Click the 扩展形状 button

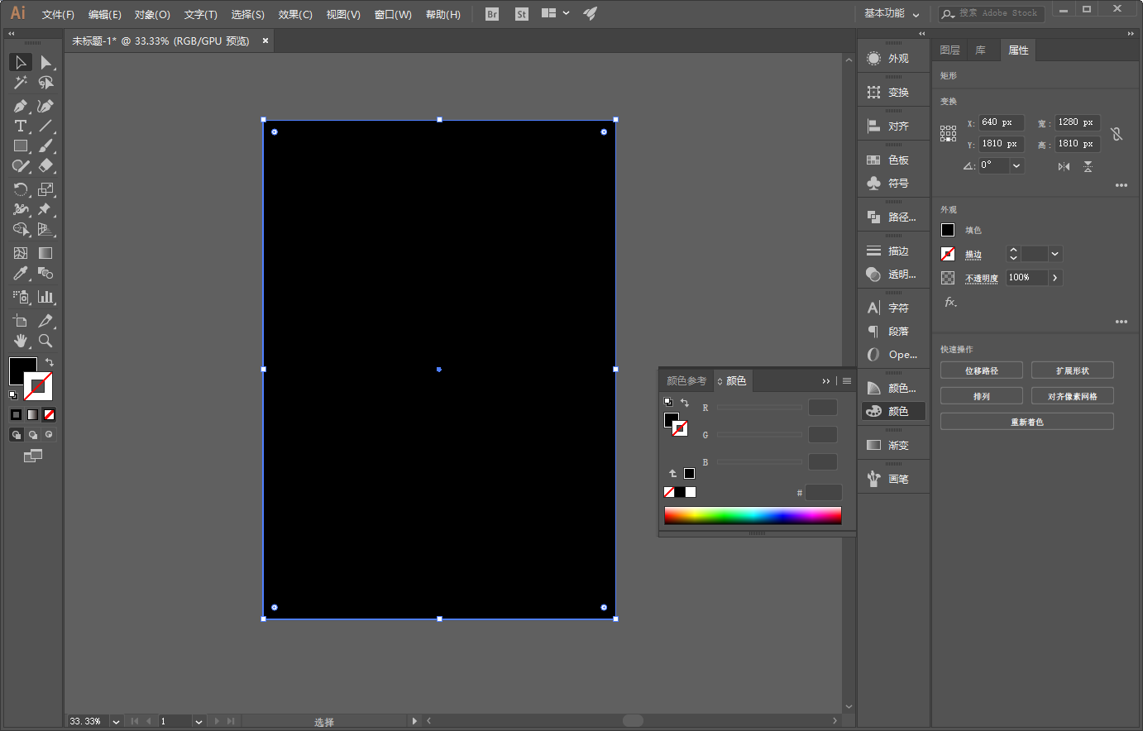pyautogui.click(x=1072, y=370)
